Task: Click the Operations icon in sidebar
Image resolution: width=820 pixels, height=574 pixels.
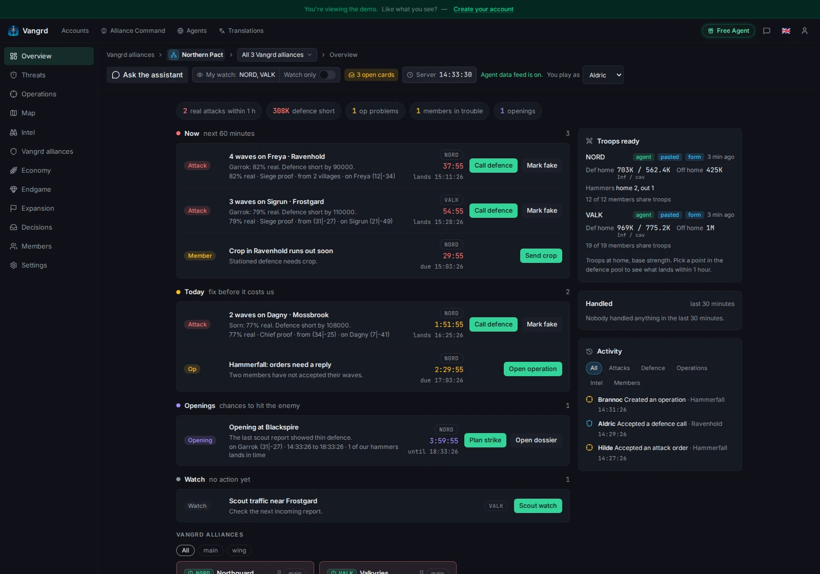Action: (x=14, y=94)
